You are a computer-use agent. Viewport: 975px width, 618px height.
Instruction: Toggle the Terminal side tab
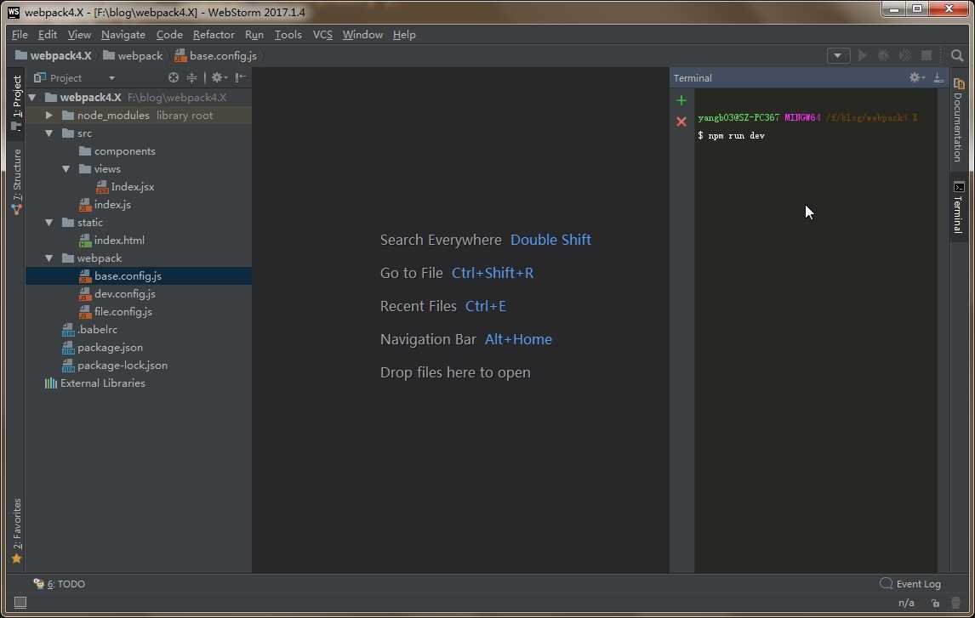click(958, 207)
